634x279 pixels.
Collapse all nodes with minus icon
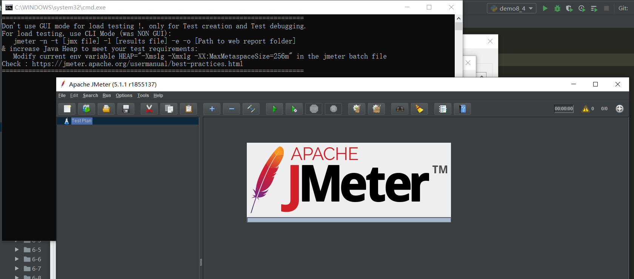(232, 109)
